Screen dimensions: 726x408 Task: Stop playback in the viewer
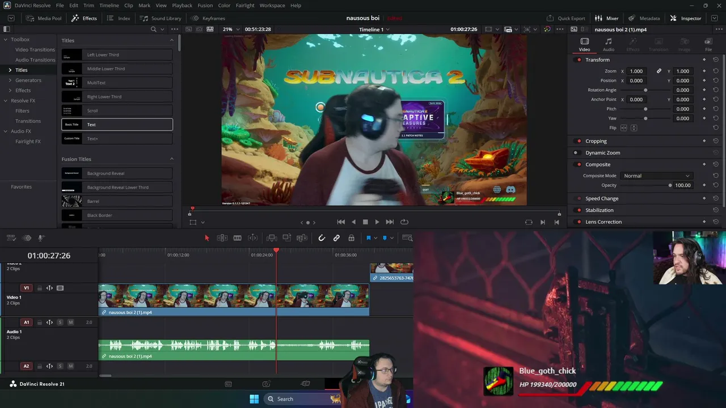coord(365,222)
